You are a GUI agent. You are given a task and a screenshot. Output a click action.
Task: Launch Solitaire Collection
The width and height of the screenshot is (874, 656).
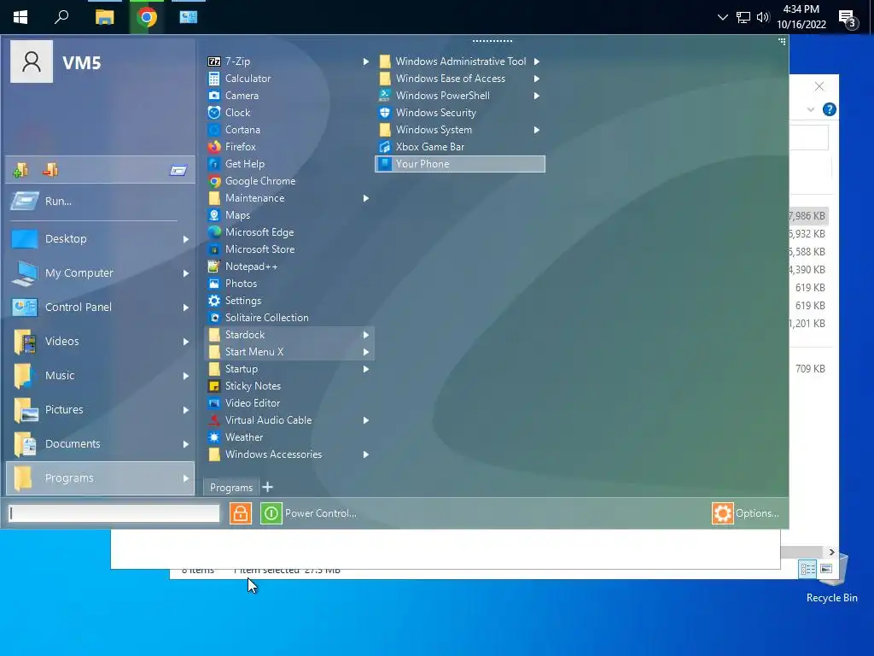pos(288,318)
